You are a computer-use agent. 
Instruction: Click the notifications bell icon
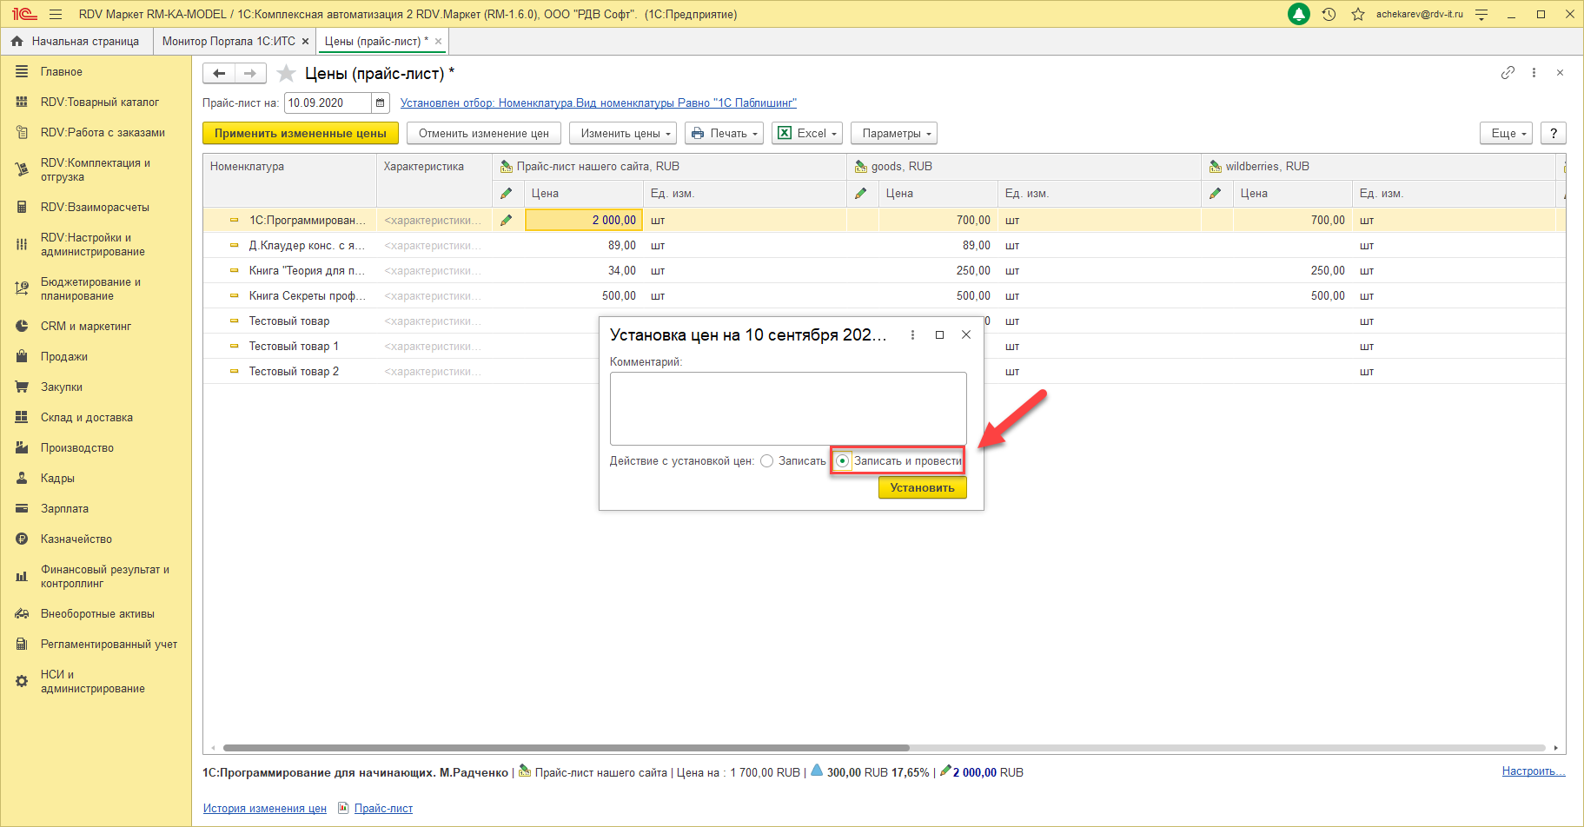click(x=1298, y=14)
